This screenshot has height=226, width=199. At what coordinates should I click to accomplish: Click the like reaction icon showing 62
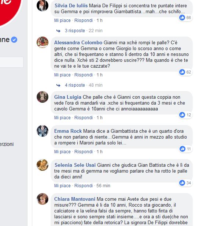tap(182, 72)
